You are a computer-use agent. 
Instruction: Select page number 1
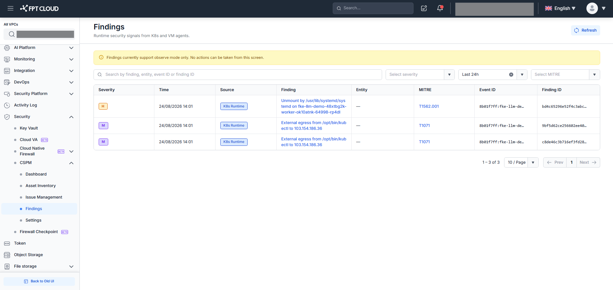tap(572, 162)
